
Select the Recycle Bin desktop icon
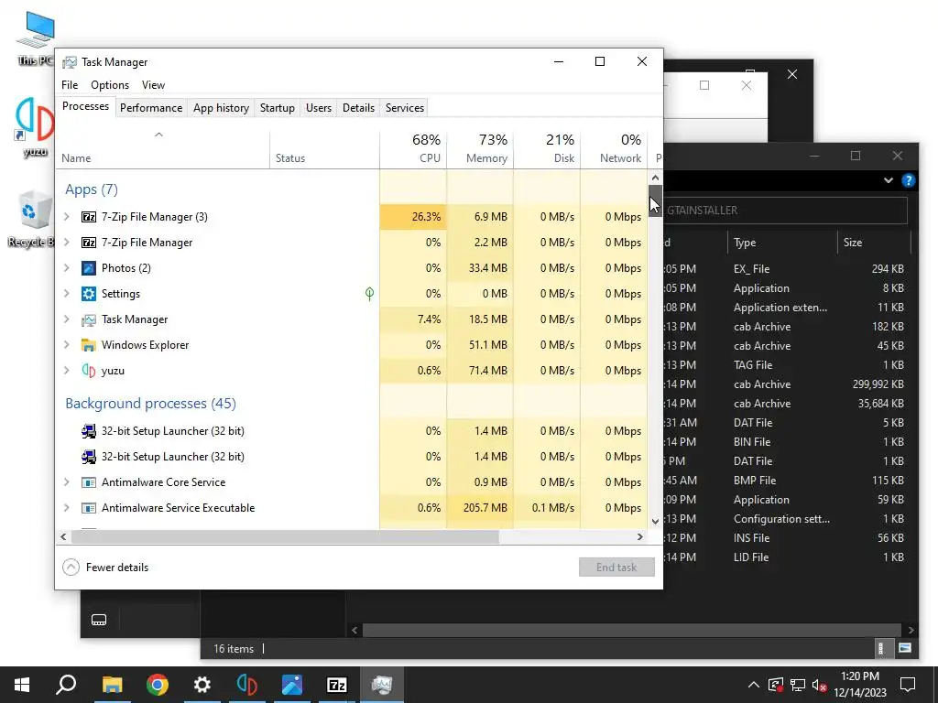pyautogui.click(x=31, y=219)
